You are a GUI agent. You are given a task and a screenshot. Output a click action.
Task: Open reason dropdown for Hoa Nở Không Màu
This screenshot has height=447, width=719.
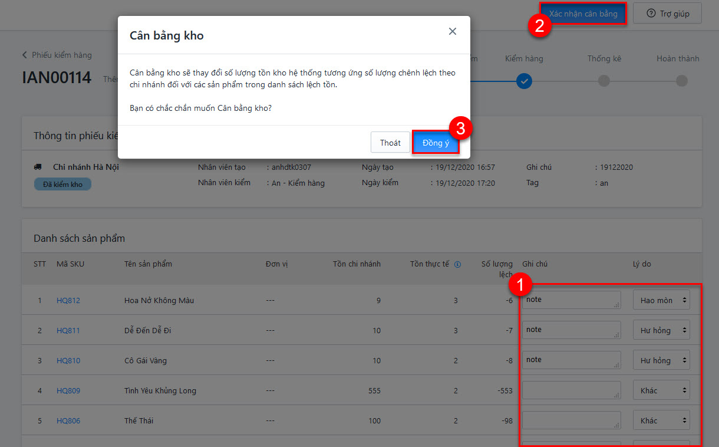[x=661, y=300]
